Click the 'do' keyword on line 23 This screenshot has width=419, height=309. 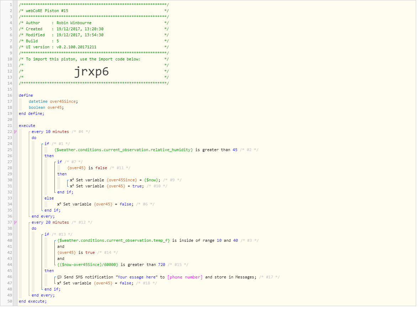tap(34, 138)
